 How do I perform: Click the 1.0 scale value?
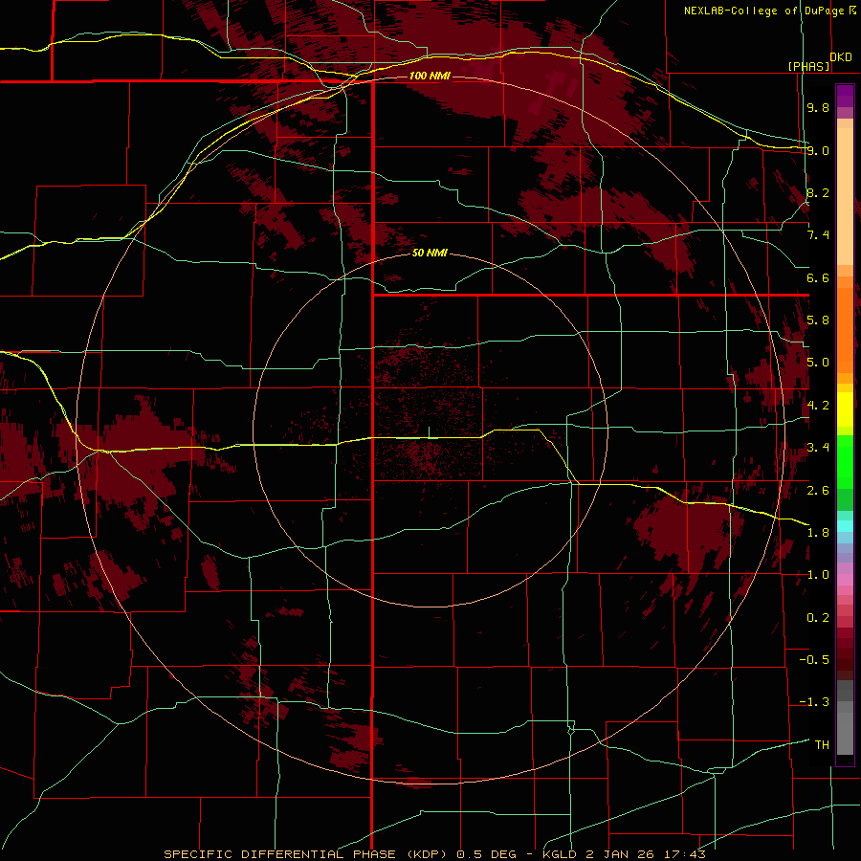click(818, 575)
